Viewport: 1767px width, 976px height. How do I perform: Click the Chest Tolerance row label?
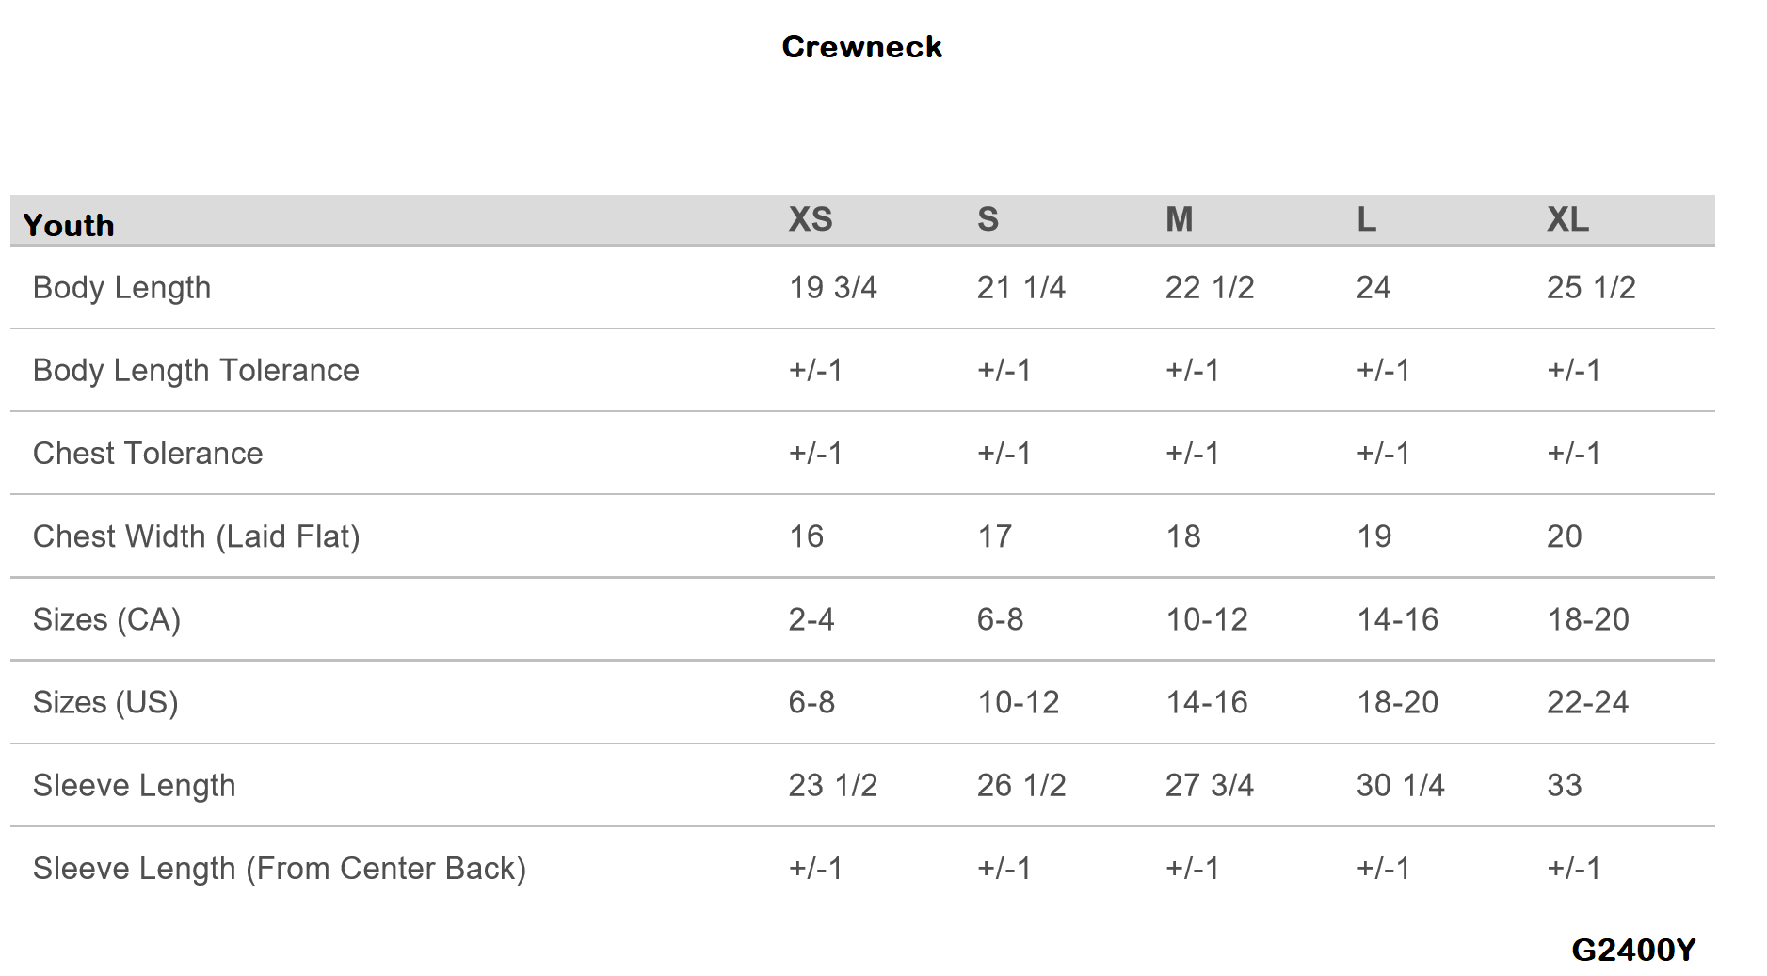point(148,454)
